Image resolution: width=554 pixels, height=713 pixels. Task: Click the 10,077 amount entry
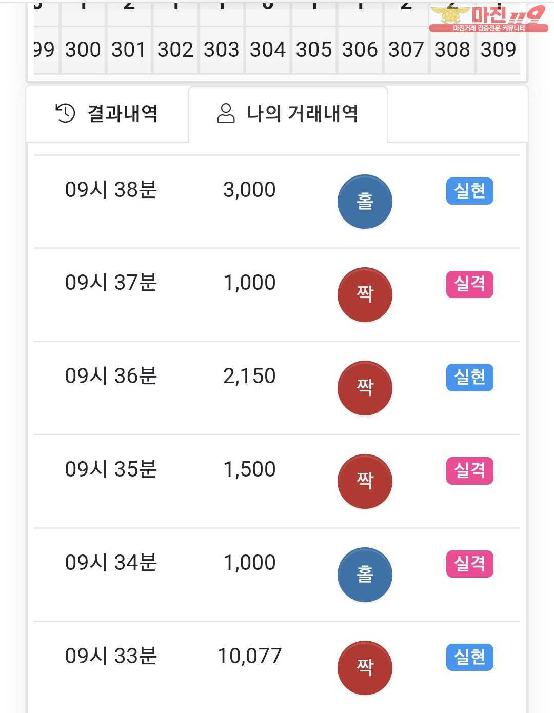pyautogui.click(x=249, y=656)
